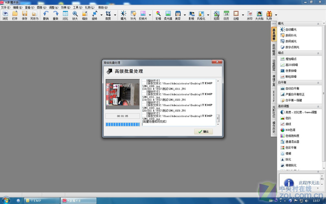Click the batch processing progress bar
The width and height of the screenshot is (326, 204).
coord(123,124)
